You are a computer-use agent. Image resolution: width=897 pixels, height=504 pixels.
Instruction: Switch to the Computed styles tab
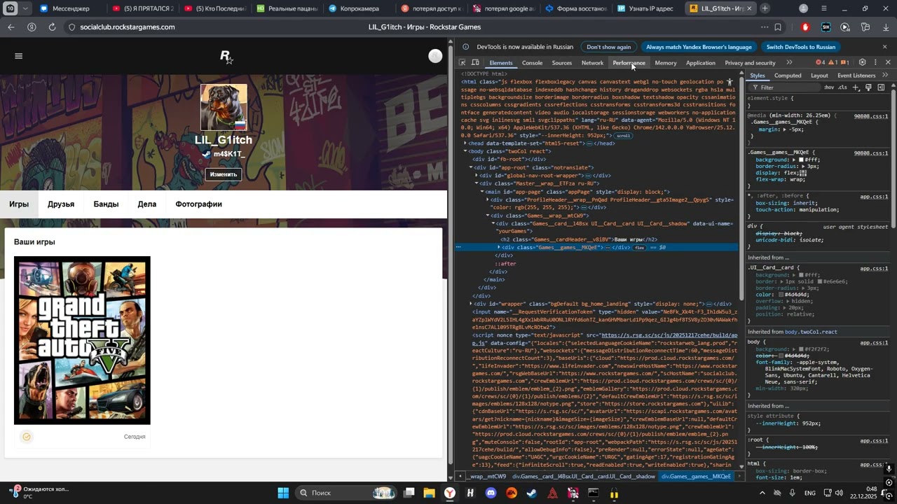click(x=788, y=76)
